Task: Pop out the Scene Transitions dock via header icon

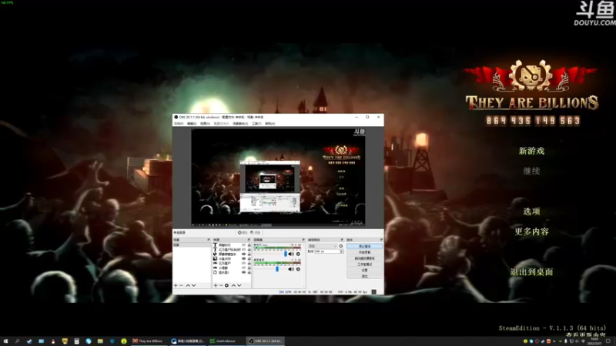Action: (x=342, y=240)
